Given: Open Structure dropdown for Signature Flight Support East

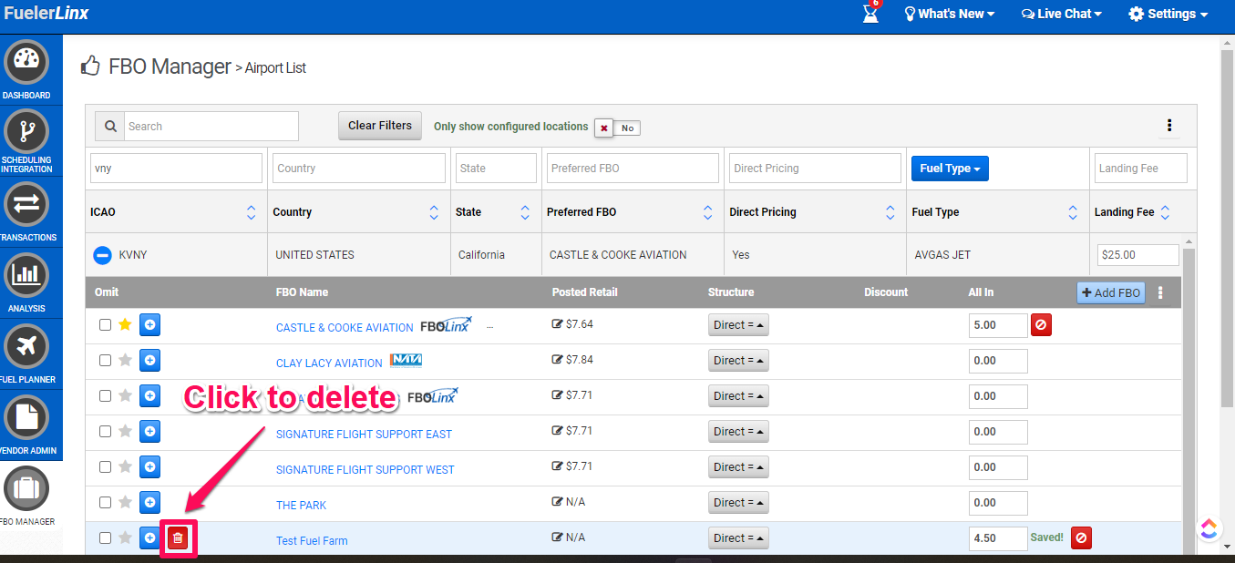Looking at the screenshot, I should tap(738, 432).
